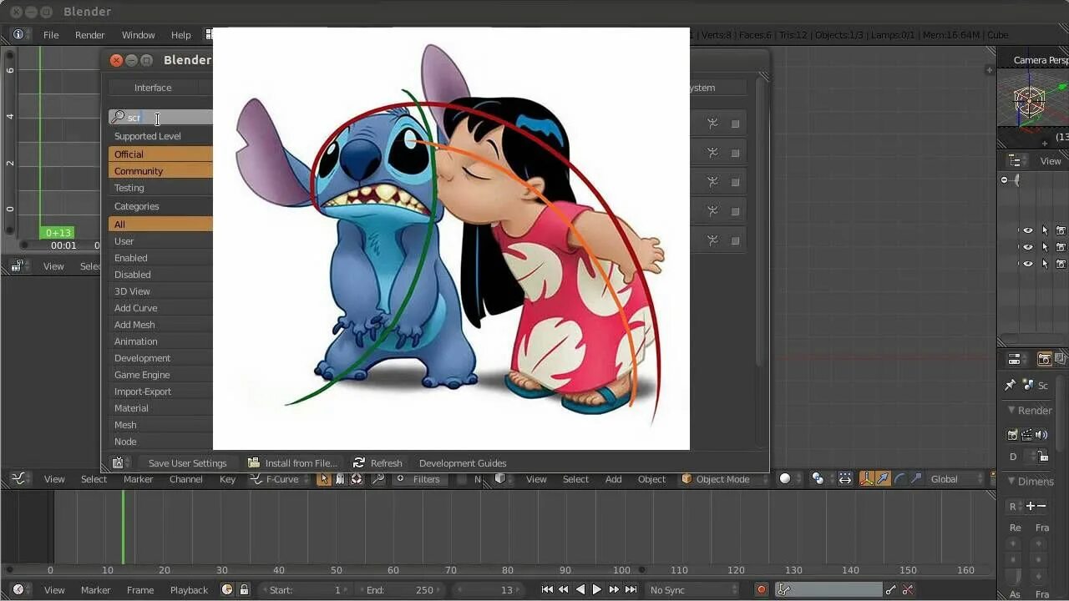
Task: Enable the fourth add-on checkbox in the list
Action: (x=736, y=211)
